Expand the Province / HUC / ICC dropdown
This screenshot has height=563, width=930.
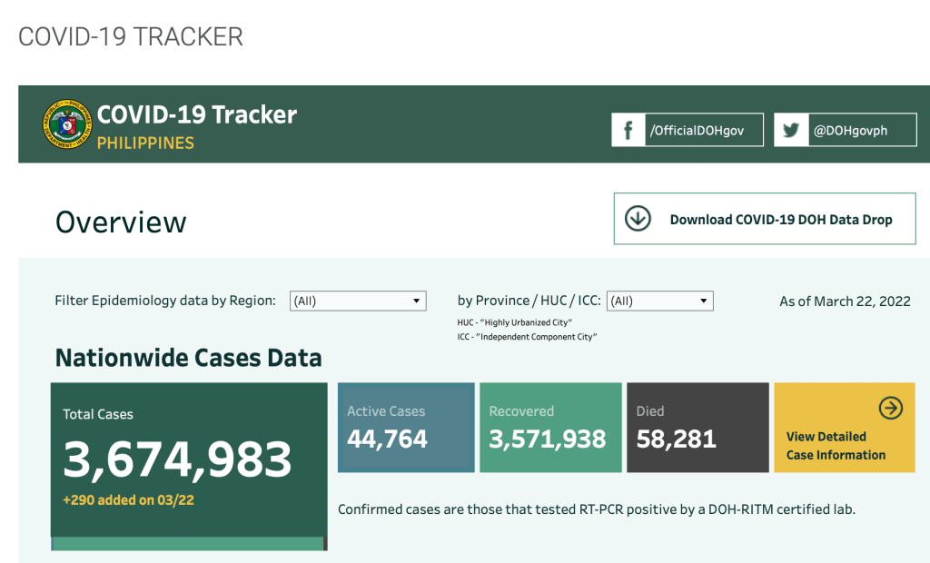[x=659, y=301]
